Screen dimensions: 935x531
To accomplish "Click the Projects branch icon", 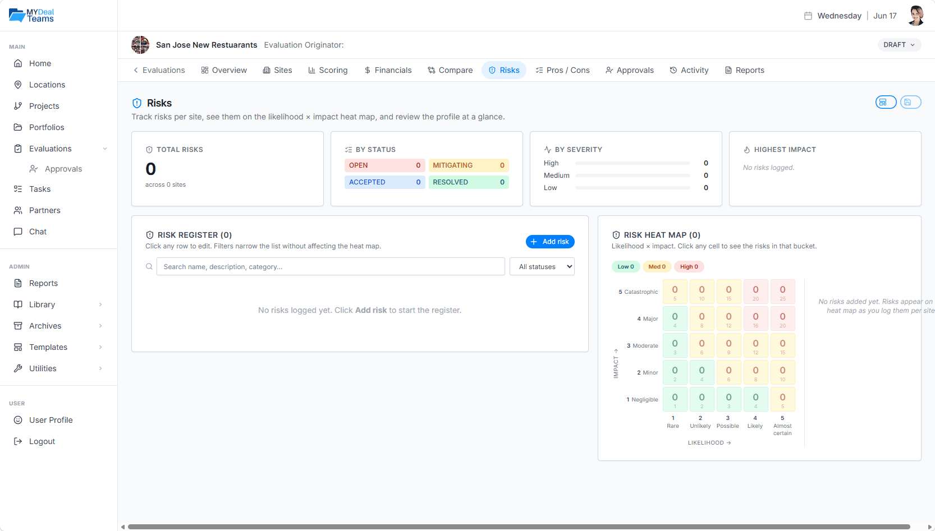I will tap(18, 106).
